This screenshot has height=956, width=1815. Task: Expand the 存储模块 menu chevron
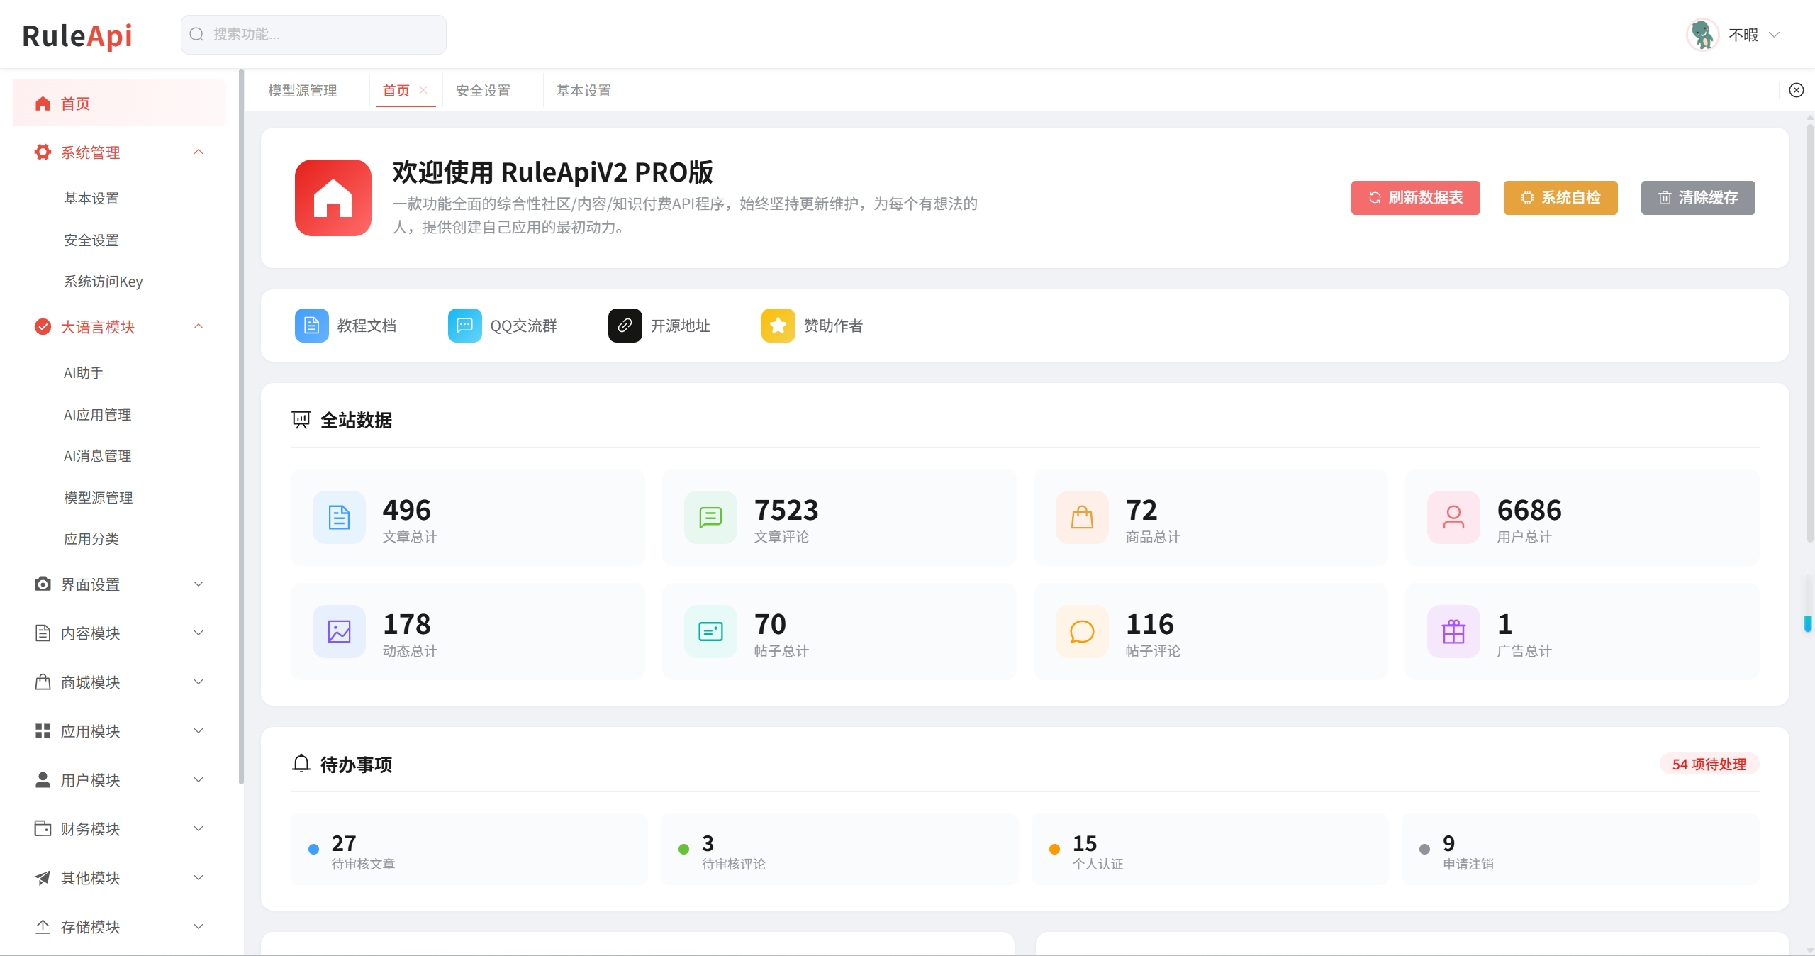tap(199, 927)
